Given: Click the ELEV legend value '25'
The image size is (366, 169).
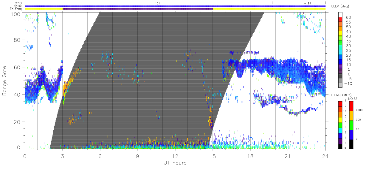Looking at the screenshot, I should pos(348,50).
